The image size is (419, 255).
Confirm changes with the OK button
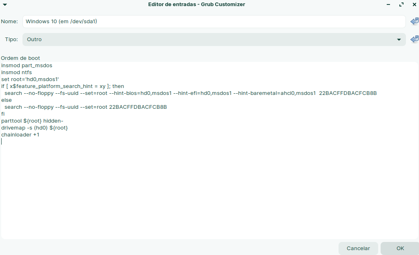pos(400,248)
